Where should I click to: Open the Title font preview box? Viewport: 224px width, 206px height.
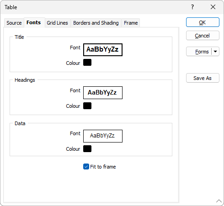click(103, 50)
